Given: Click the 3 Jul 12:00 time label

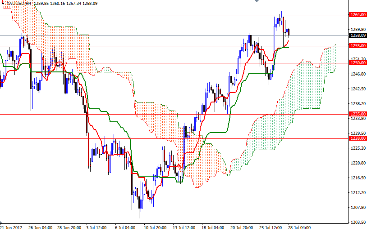Looking at the screenshot, I should 96,228.
